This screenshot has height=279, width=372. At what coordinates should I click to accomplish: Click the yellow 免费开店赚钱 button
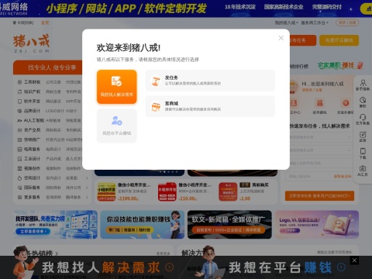(x=339, y=40)
